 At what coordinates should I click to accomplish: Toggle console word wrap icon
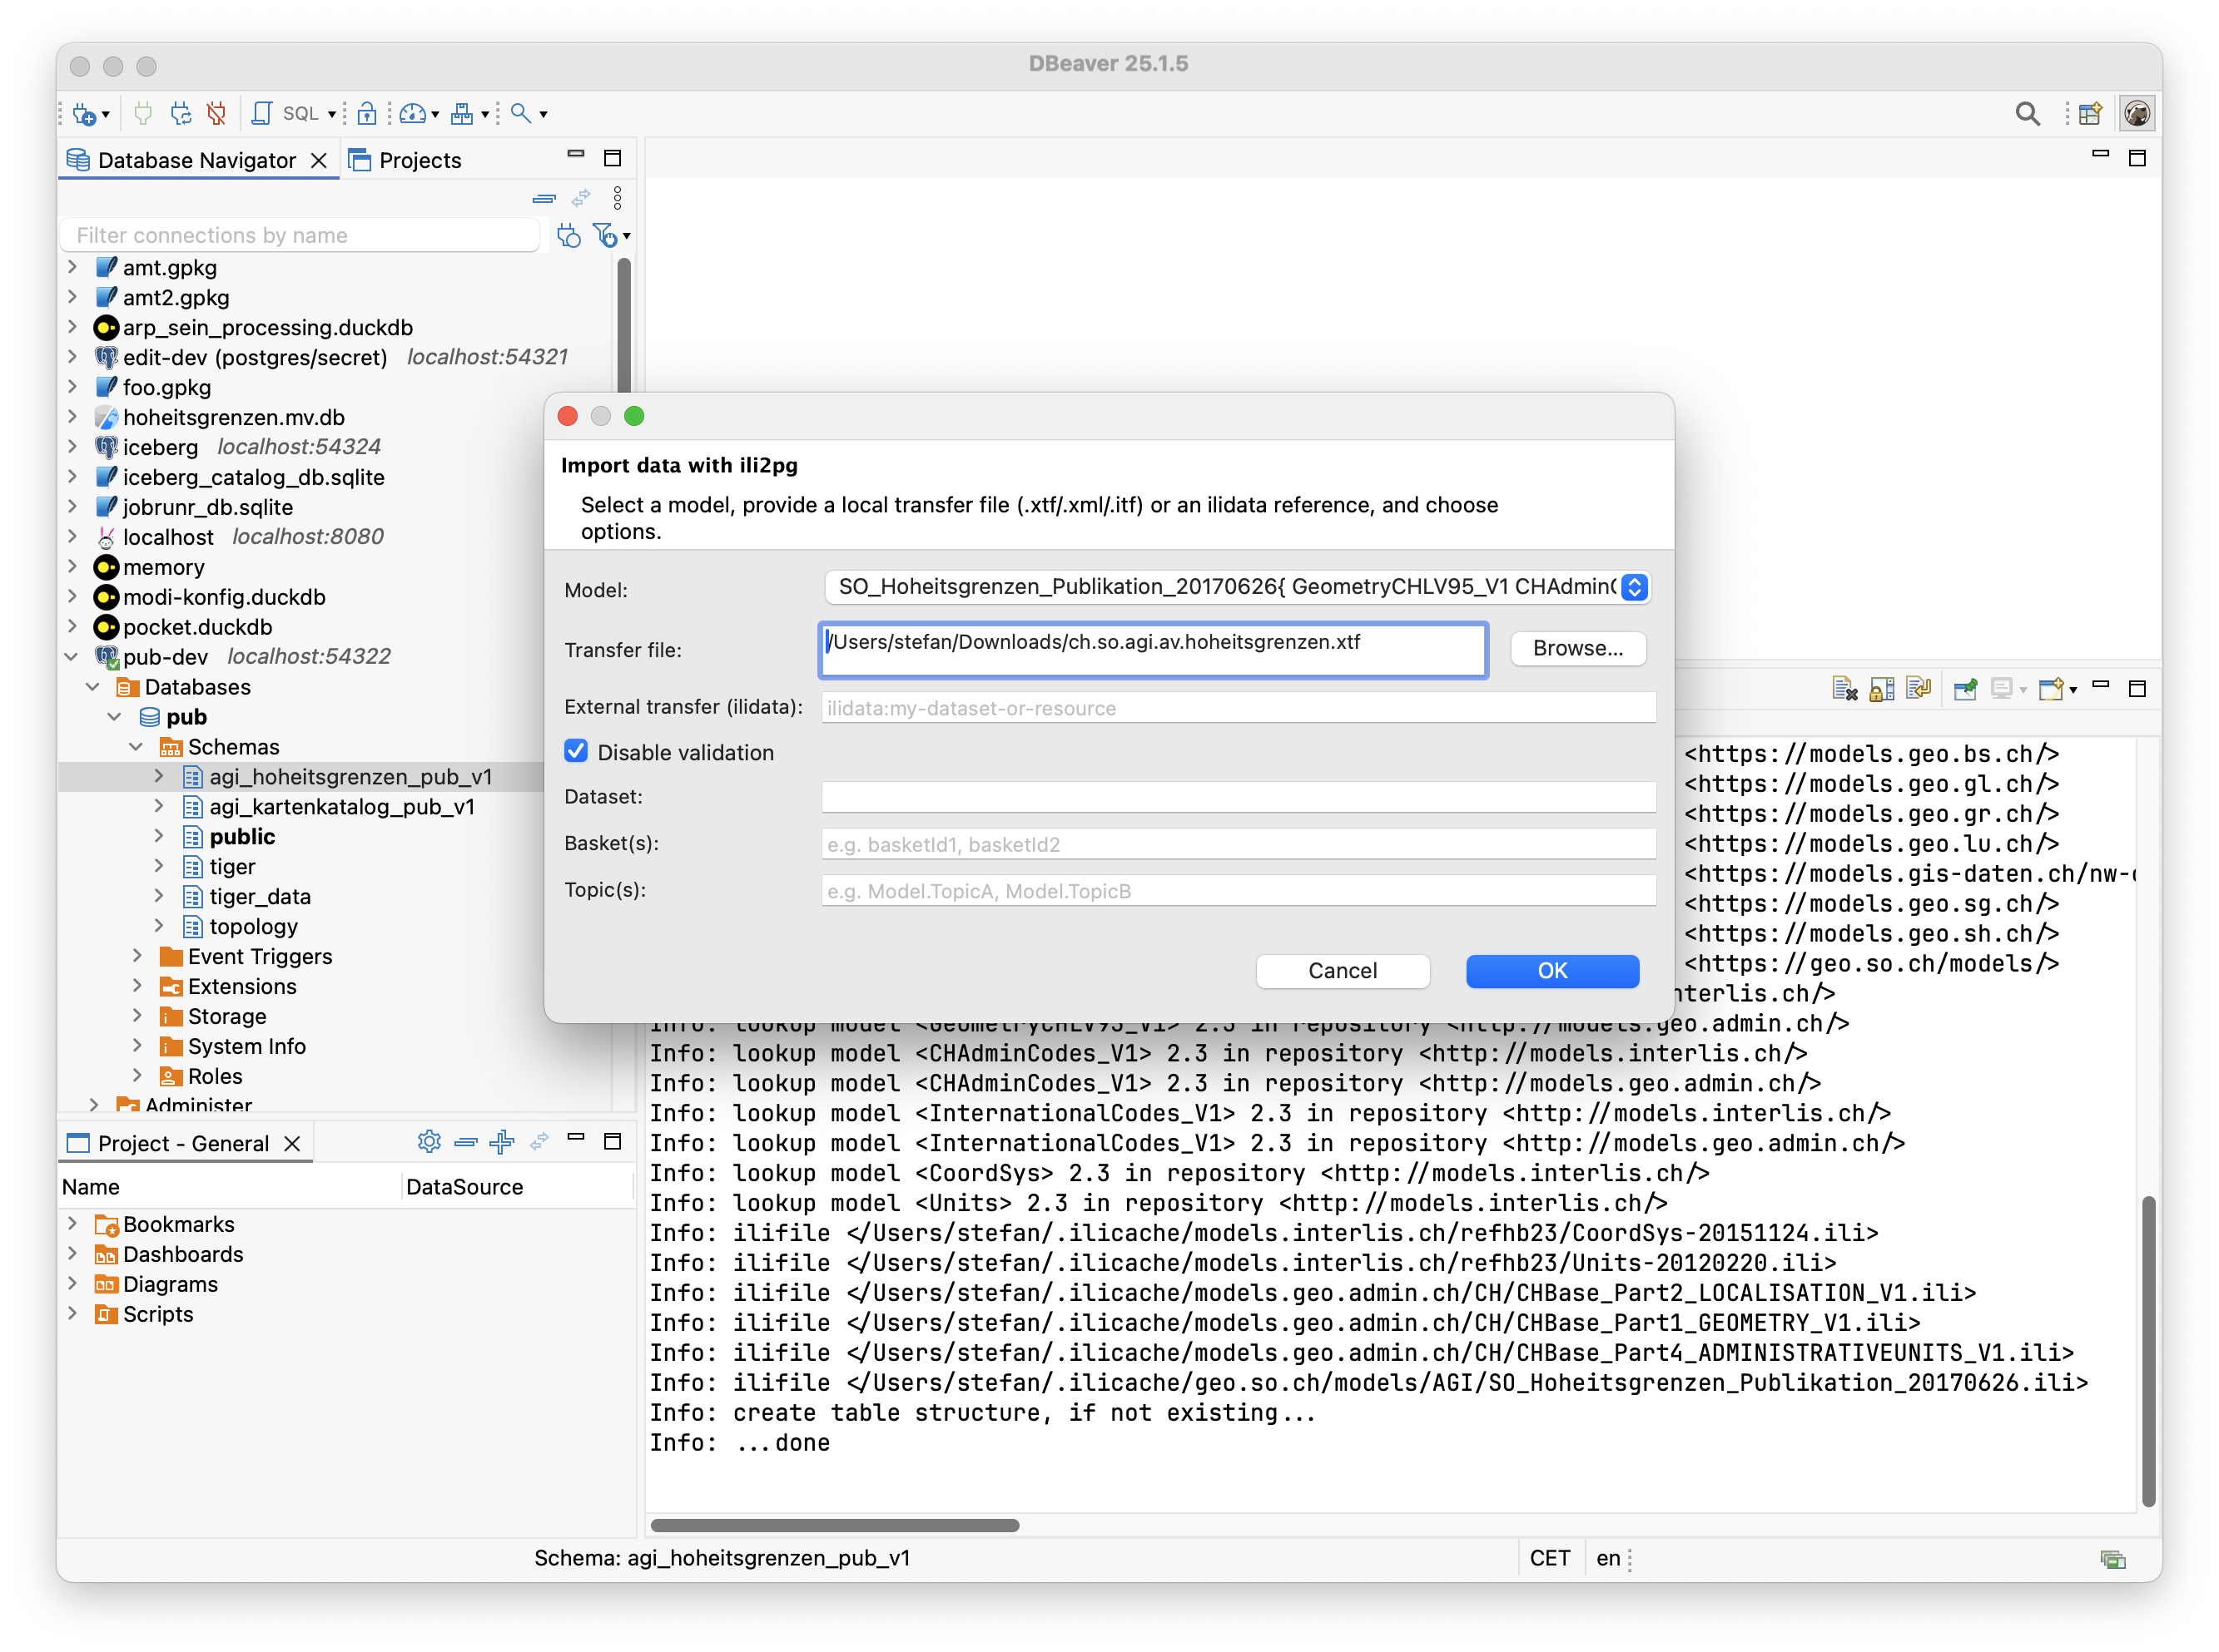[x=1918, y=689]
